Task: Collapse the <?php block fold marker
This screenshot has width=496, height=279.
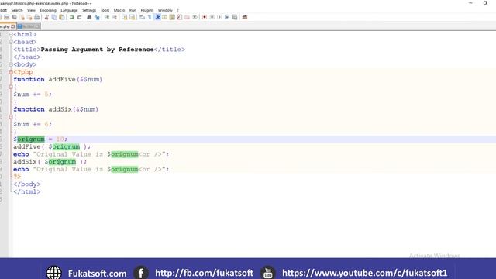Action: coord(11,72)
